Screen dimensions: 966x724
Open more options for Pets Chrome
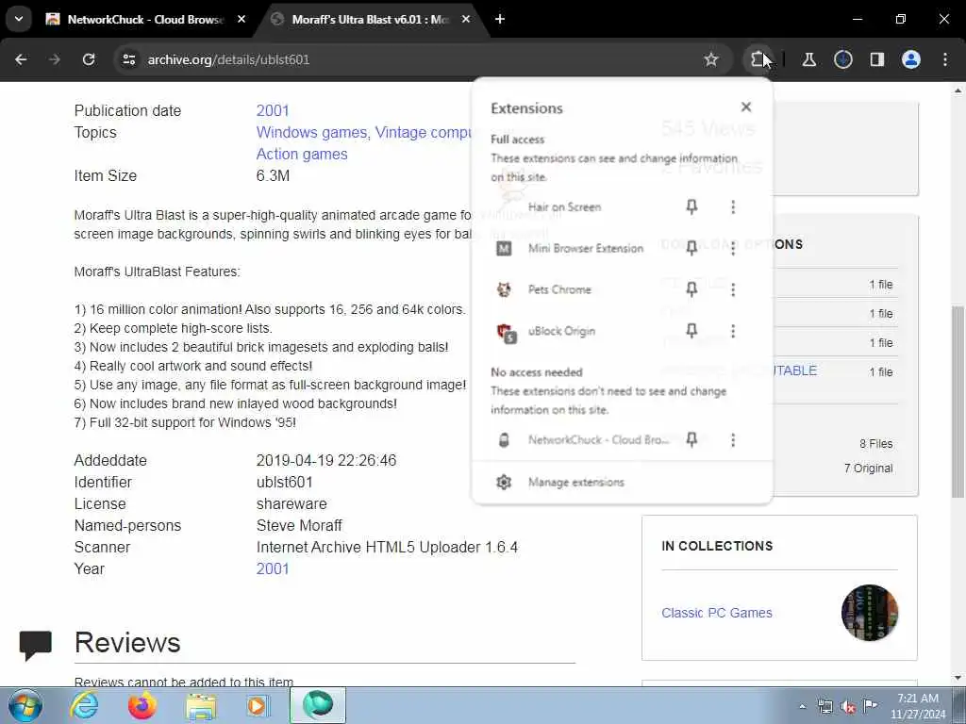pyautogui.click(x=733, y=289)
